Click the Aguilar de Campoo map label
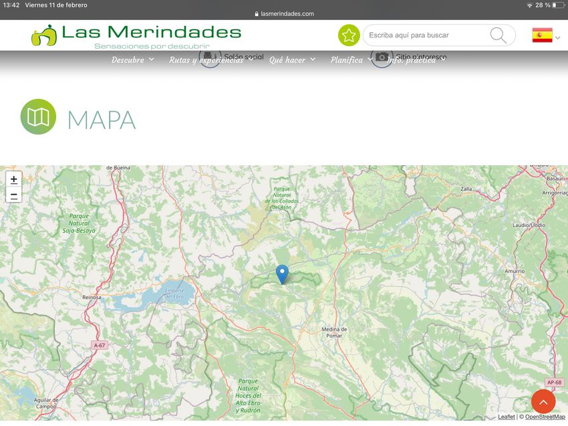 tap(46, 403)
